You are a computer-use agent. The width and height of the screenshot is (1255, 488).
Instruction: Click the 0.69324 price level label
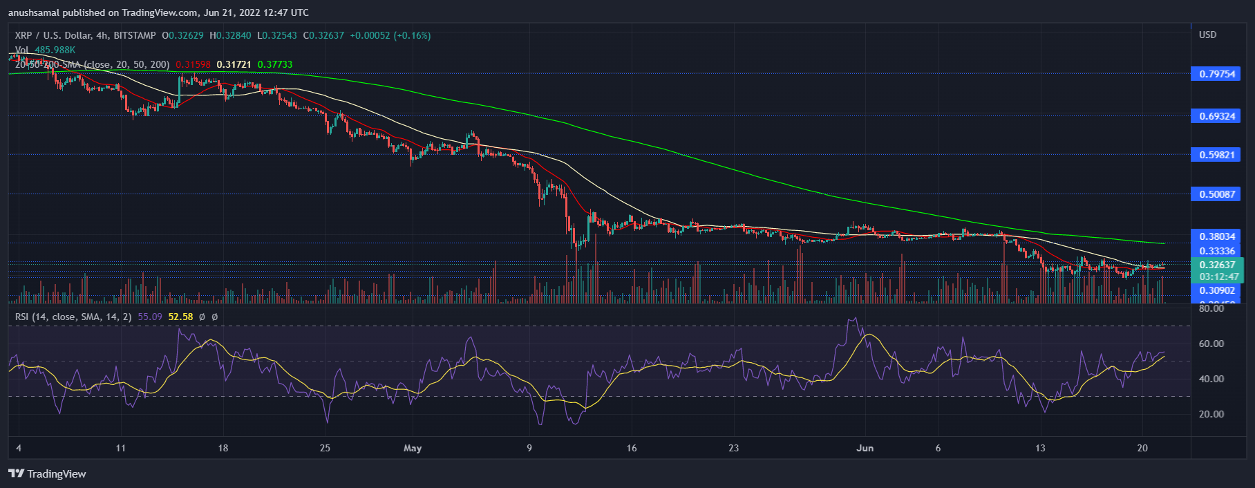click(1216, 116)
